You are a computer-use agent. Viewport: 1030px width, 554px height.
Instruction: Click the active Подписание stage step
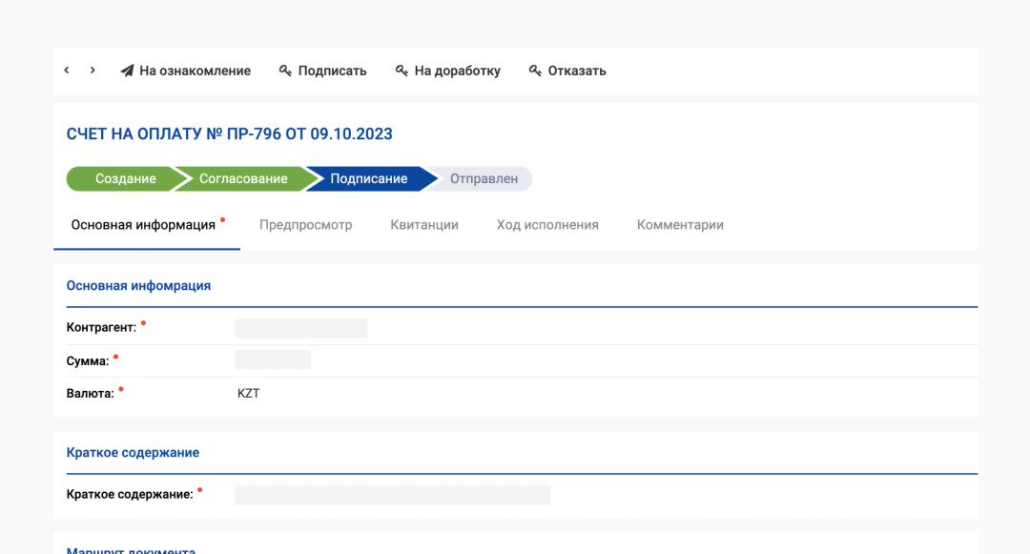pyautogui.click(x=368, y=179)
